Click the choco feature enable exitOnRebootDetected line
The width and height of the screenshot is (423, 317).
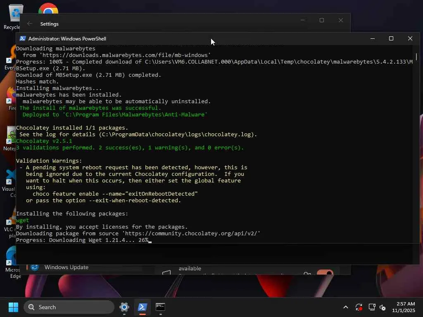[115, 194]
